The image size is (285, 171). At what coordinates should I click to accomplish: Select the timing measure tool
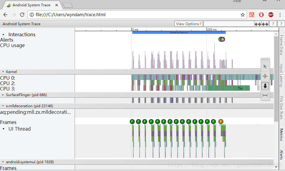(265, 95)
